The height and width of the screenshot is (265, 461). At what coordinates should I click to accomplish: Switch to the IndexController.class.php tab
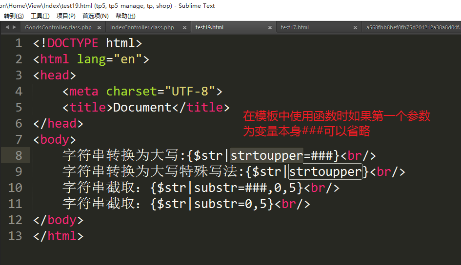[142, 28]
